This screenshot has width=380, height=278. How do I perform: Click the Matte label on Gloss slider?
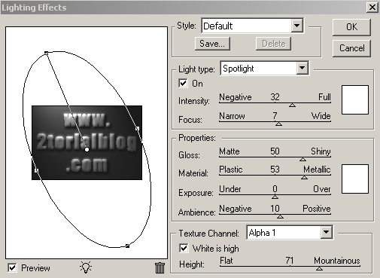coord(230,151)
